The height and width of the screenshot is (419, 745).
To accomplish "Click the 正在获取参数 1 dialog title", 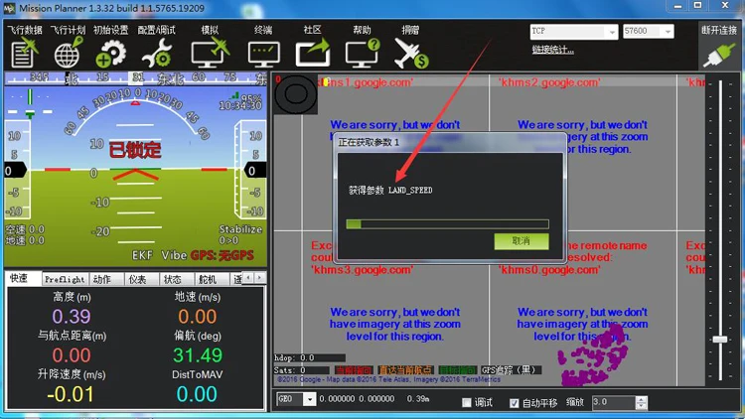I will coord(369,142).
